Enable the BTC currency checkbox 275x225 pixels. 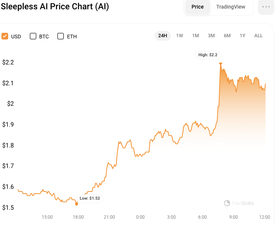[33, 36]
